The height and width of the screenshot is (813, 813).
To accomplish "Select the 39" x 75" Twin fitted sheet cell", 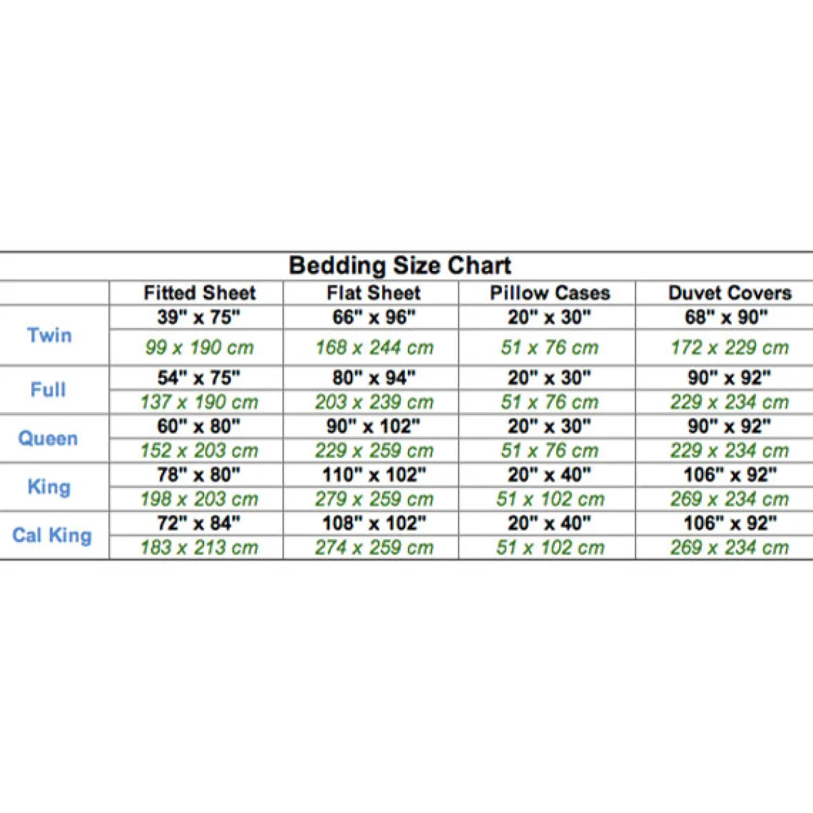I will tap(199, 317).
